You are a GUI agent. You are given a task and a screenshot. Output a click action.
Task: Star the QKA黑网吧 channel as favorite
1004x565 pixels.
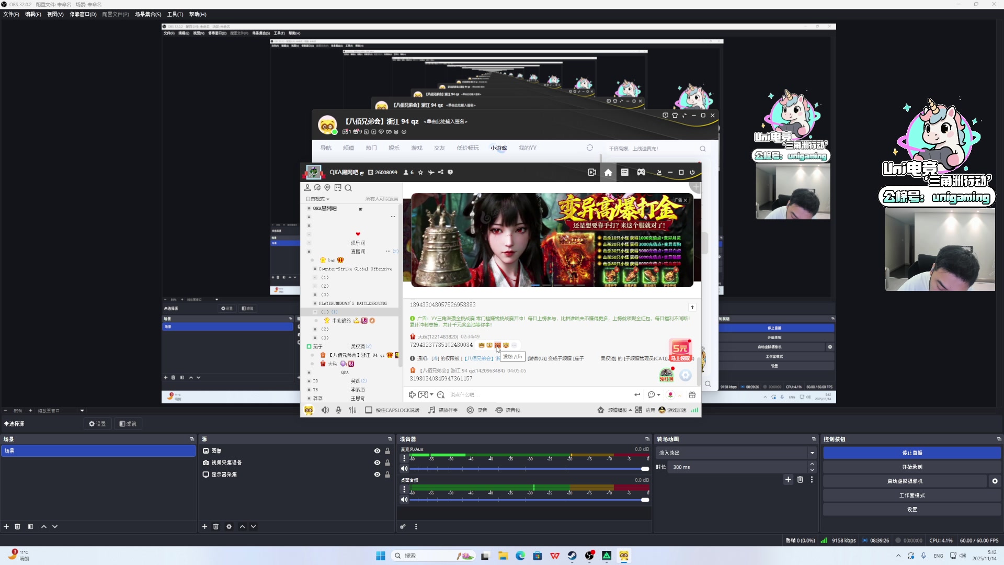click(420, 172)
